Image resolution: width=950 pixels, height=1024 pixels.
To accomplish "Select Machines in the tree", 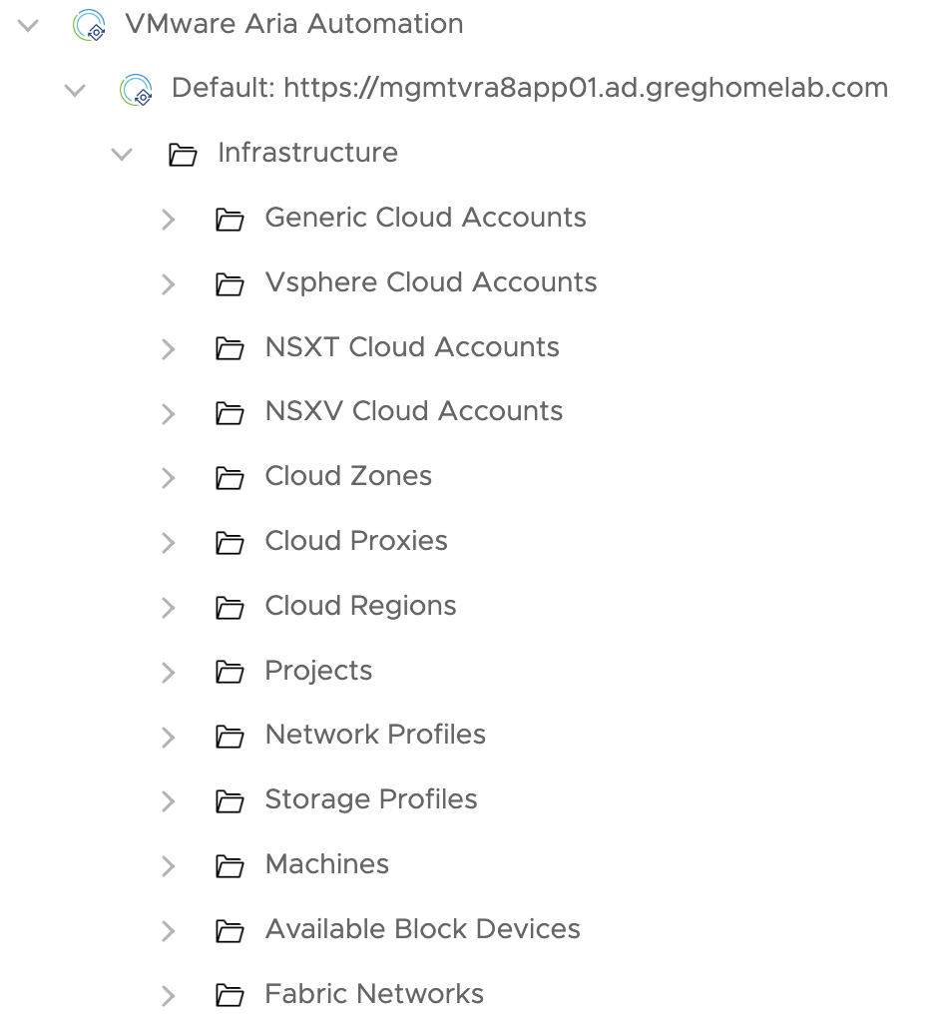I will click(327, 864).
